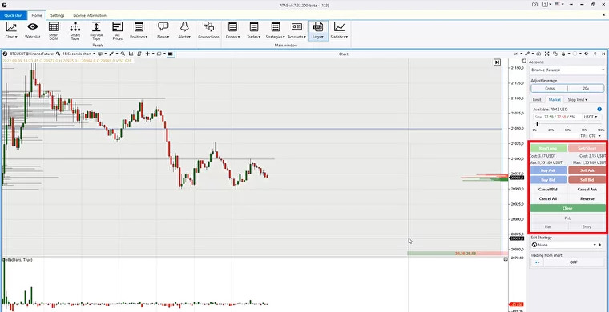
Task: Open the All Prices panel
Action: tap(117, 31)
